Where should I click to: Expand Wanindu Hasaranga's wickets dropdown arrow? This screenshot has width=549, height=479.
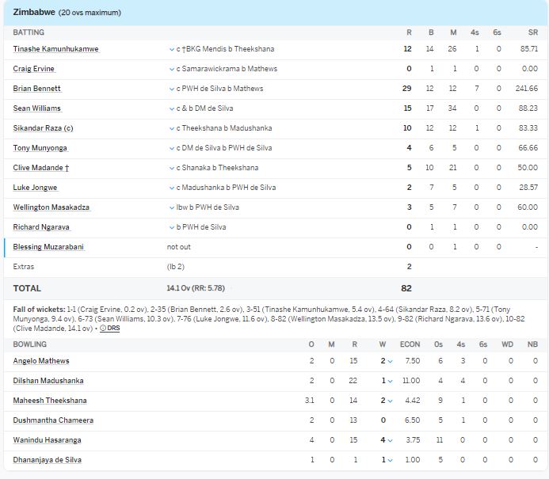pyautogui.click(x=391, y=440)
